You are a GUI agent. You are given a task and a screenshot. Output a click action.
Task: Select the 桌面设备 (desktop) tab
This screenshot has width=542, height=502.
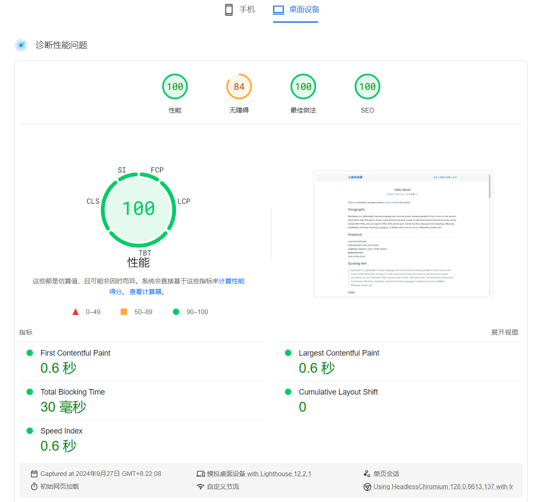296,10
